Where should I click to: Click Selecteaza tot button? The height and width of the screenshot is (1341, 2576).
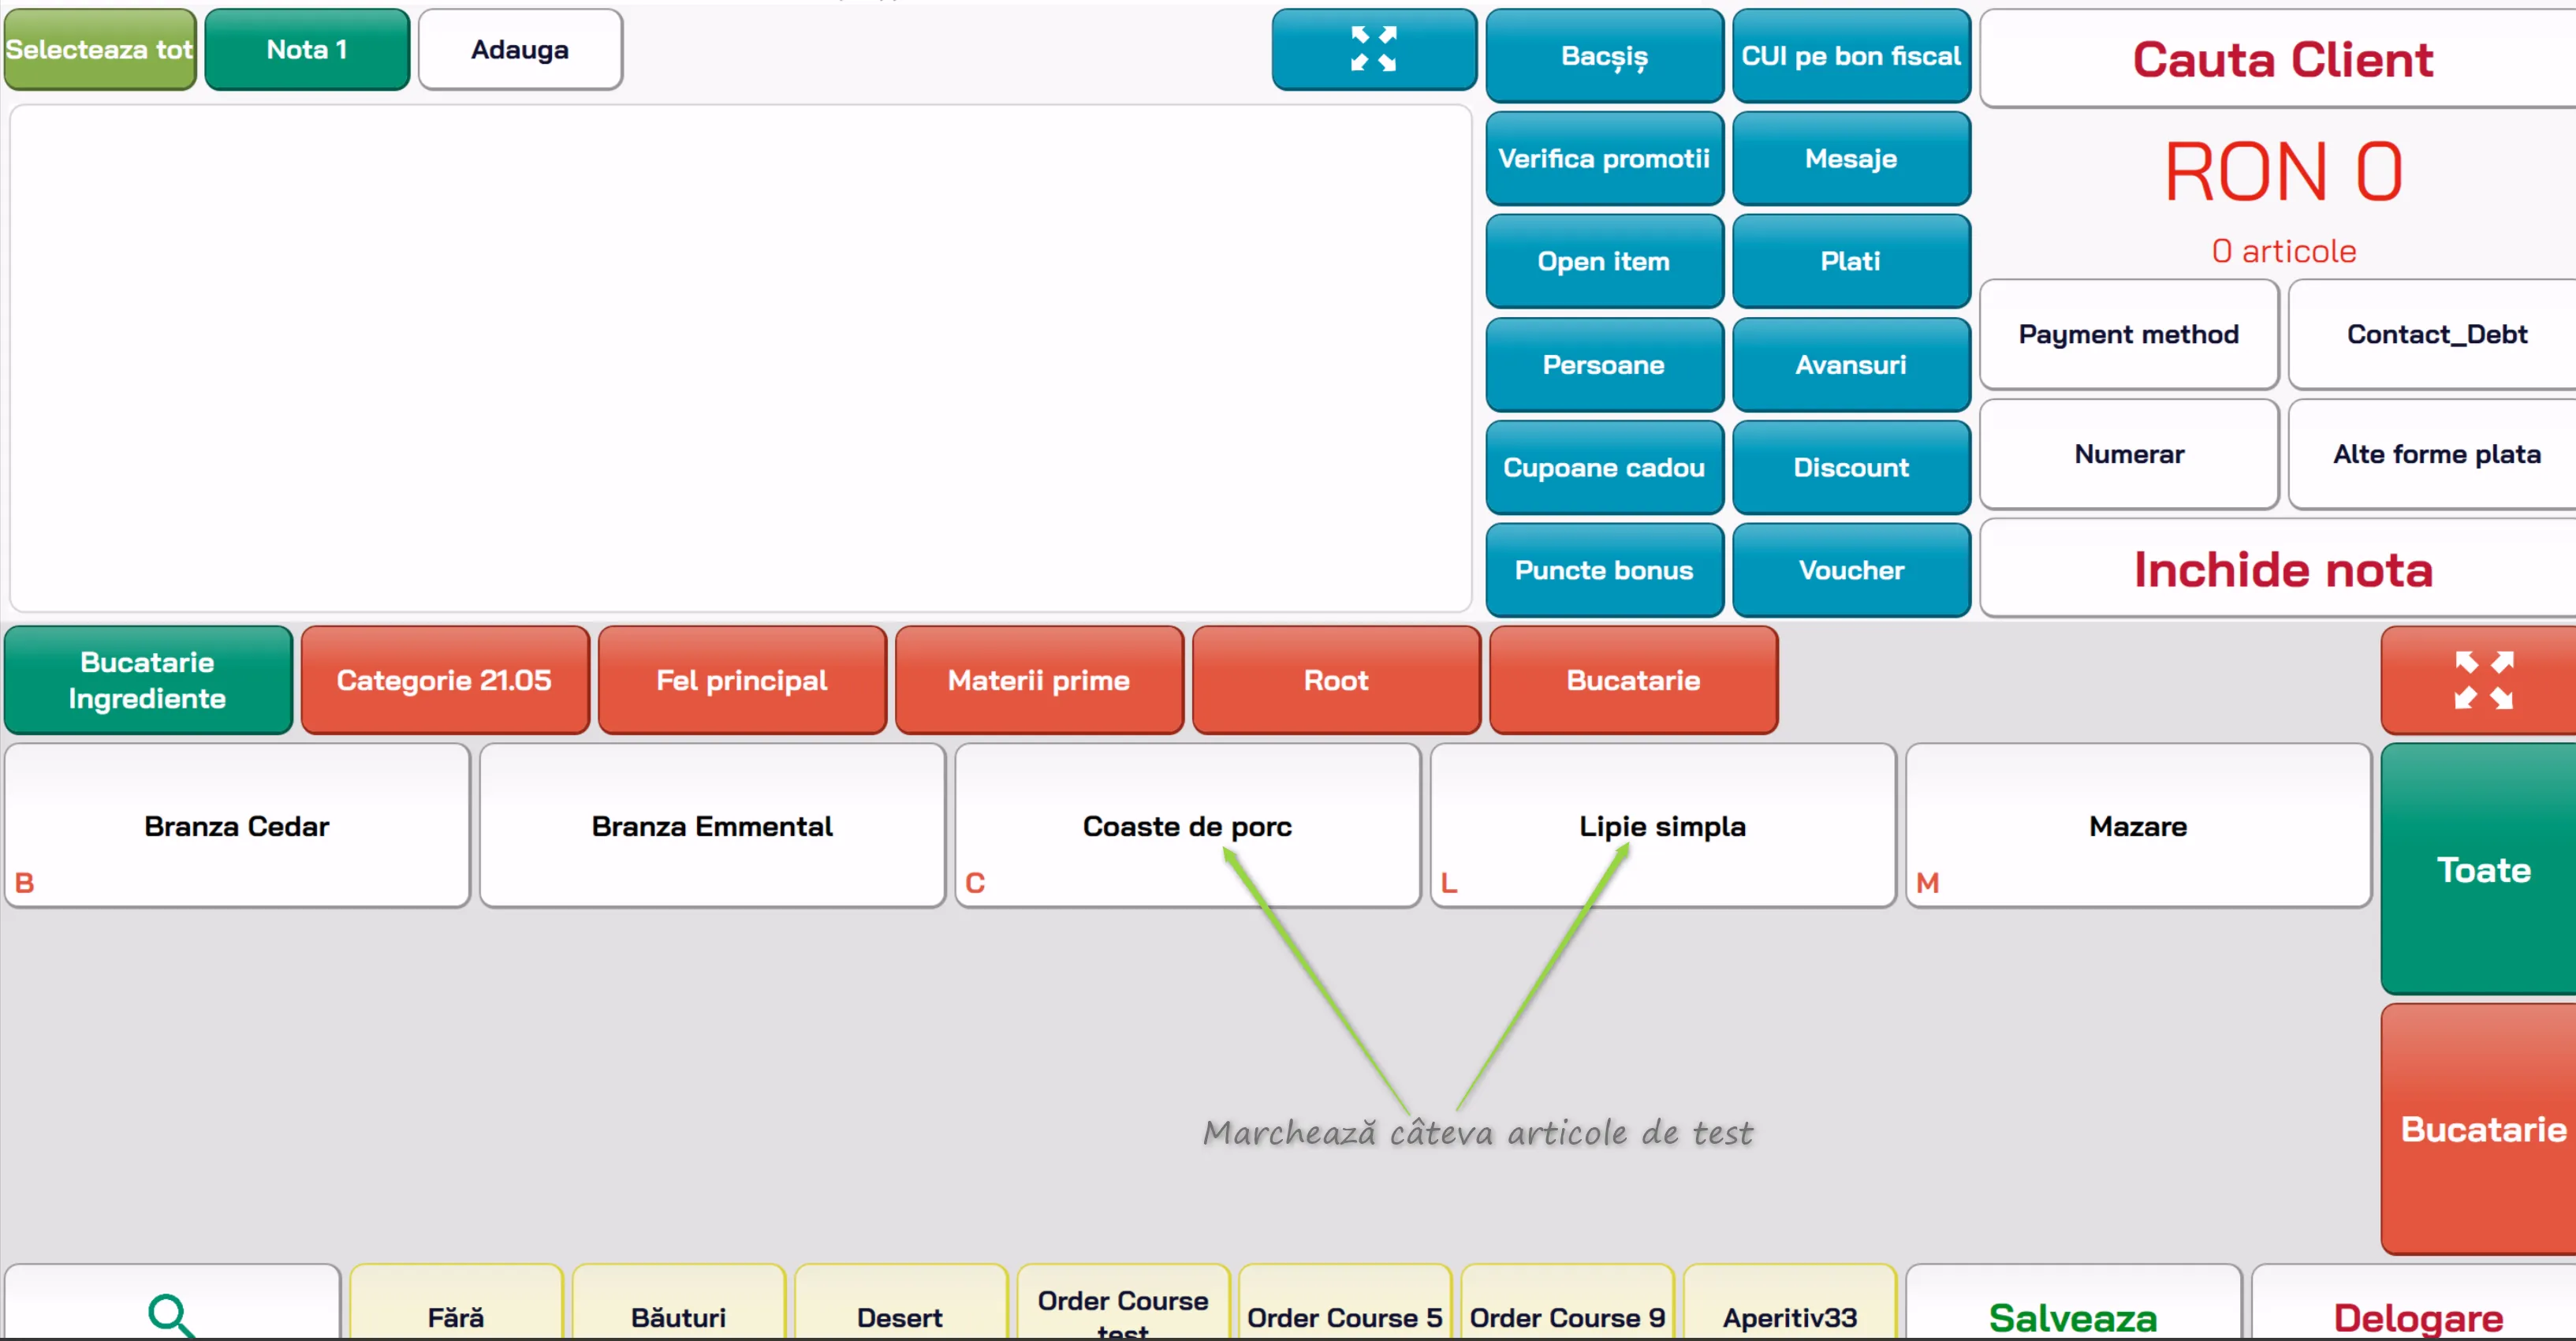coord(99,50)
